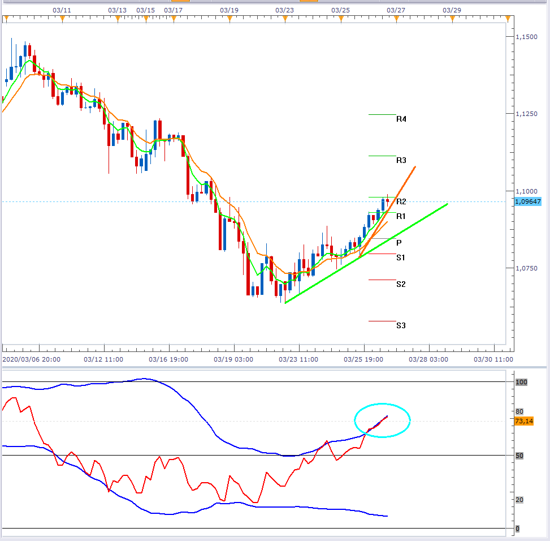This screenshot has width=550, height=541.
Task: Click the 03/28 03:00 time label
Action: (428, 359)
